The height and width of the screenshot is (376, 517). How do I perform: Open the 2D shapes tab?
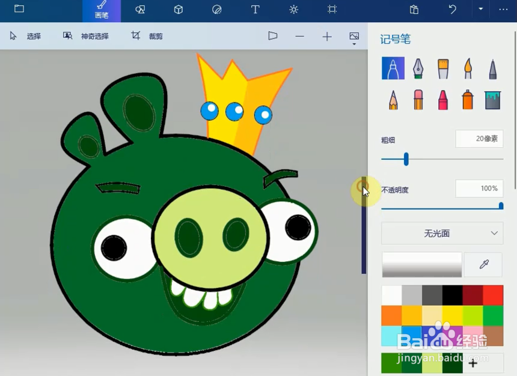[x=140, y=10]
